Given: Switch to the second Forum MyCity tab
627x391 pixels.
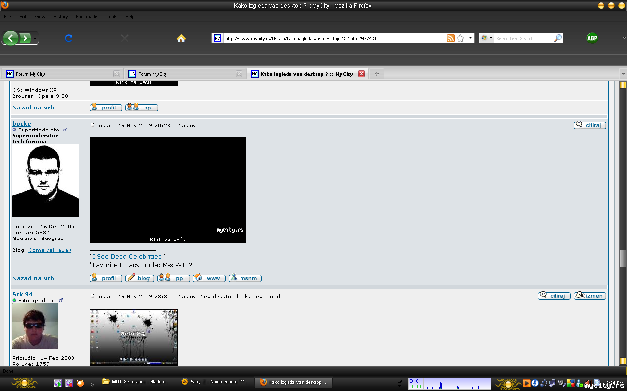Looking at the screenshot, I should pyautogui.click(x=185, y=74).
